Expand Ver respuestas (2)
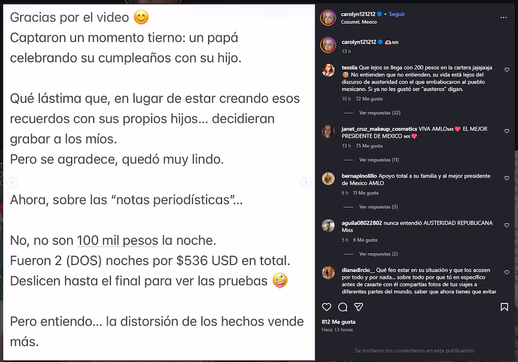This screenshot has width=518, height=362. click(x=378, y=254)
